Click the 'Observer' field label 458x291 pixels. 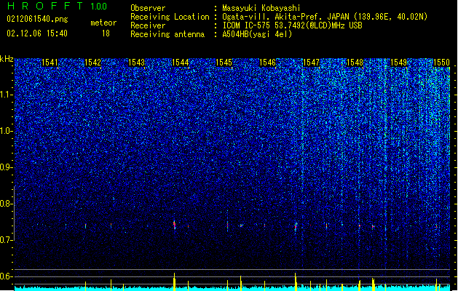(x=148, y=8)
